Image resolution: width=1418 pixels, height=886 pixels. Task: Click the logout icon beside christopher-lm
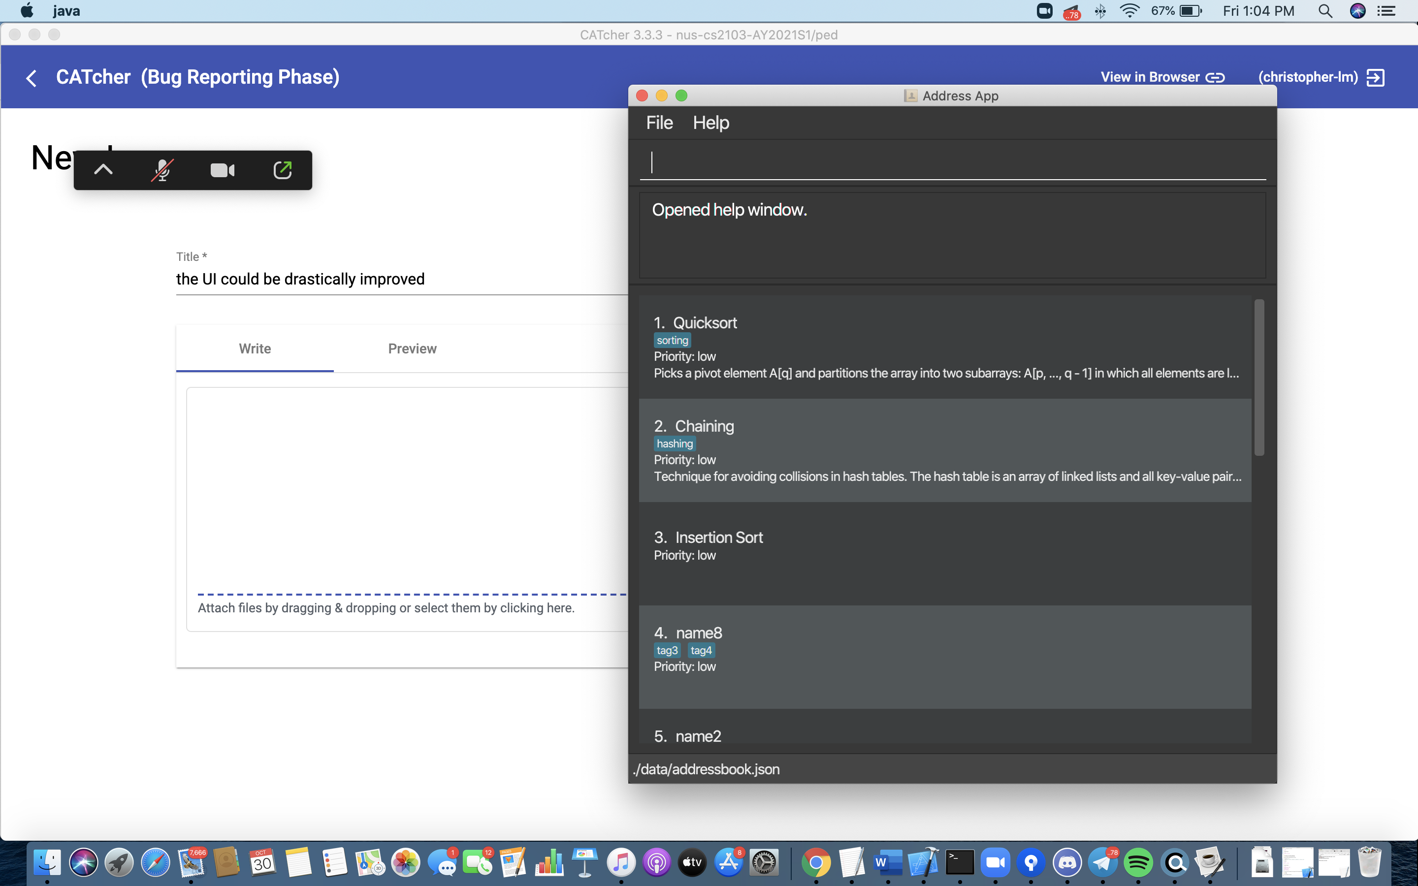[1375, 77]
